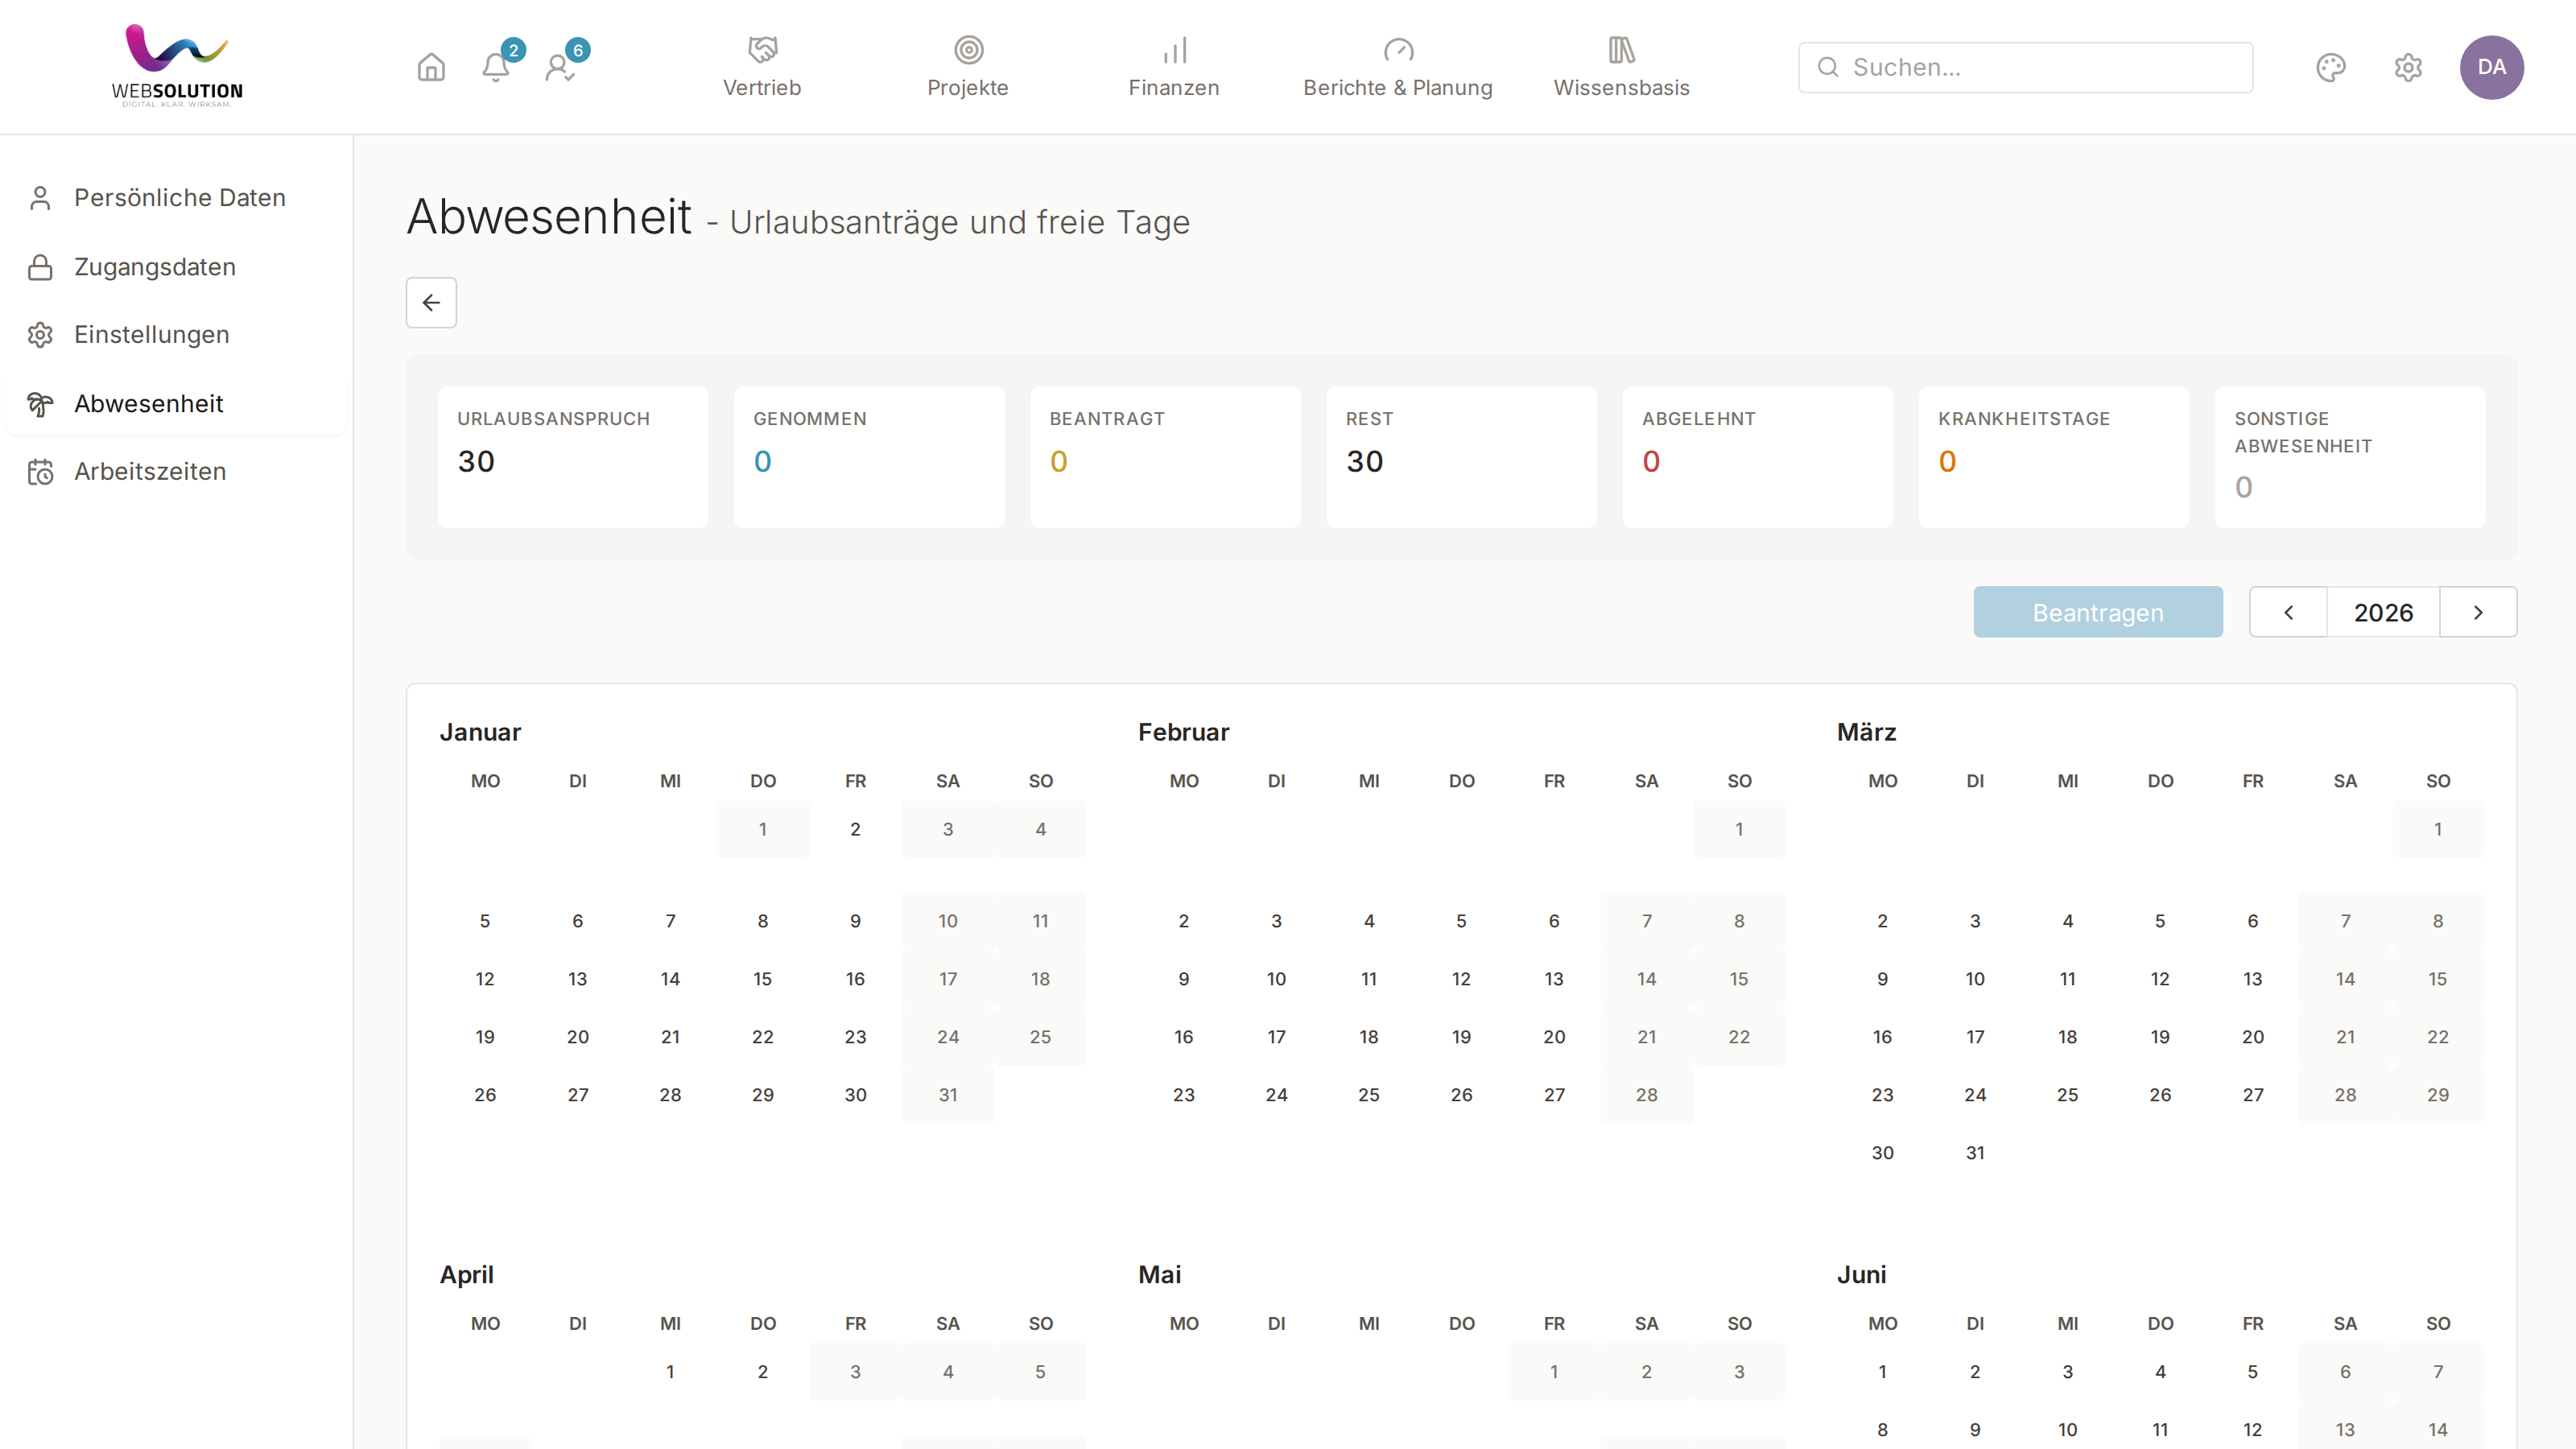Select January 2 in the calendar
The height and width of the screenshot is (1449, 2576).
(855, 829)
